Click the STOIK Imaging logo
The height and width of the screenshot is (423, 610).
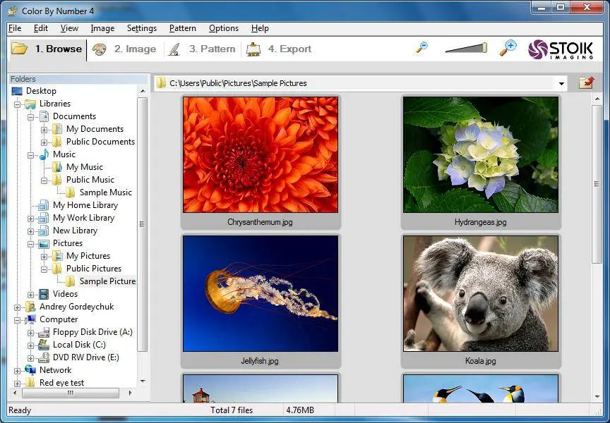[x=561, y=49]
